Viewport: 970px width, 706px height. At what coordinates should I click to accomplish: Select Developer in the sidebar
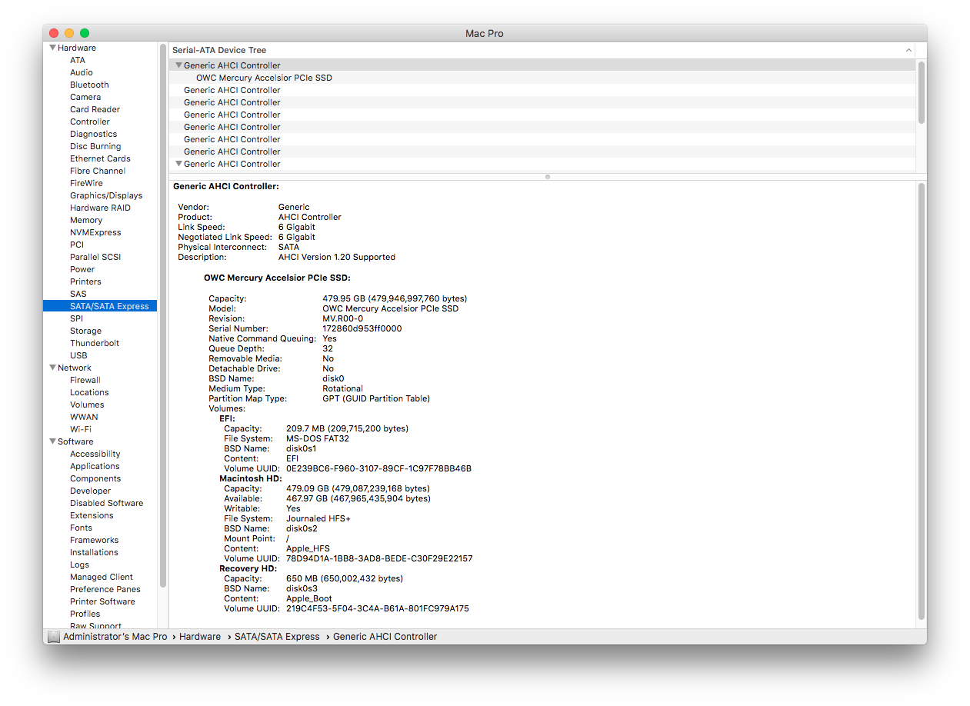coord(90,491)
